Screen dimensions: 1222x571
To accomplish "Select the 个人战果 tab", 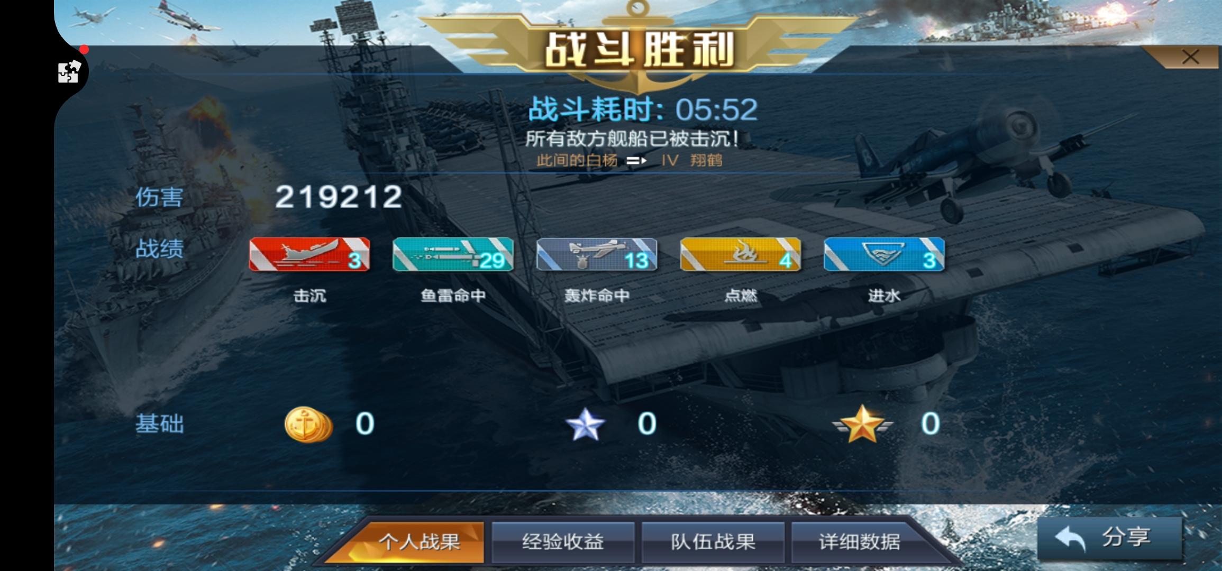I will coord(419,542).
